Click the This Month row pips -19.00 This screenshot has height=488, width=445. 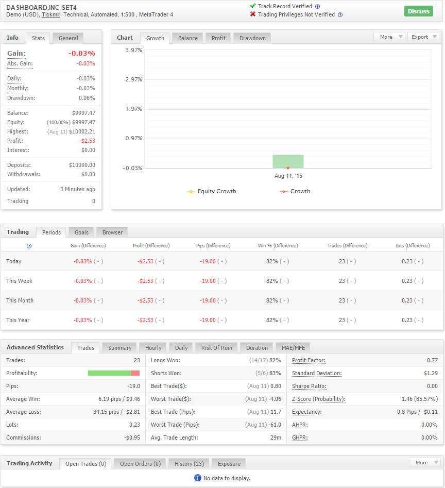pos(208,300)
